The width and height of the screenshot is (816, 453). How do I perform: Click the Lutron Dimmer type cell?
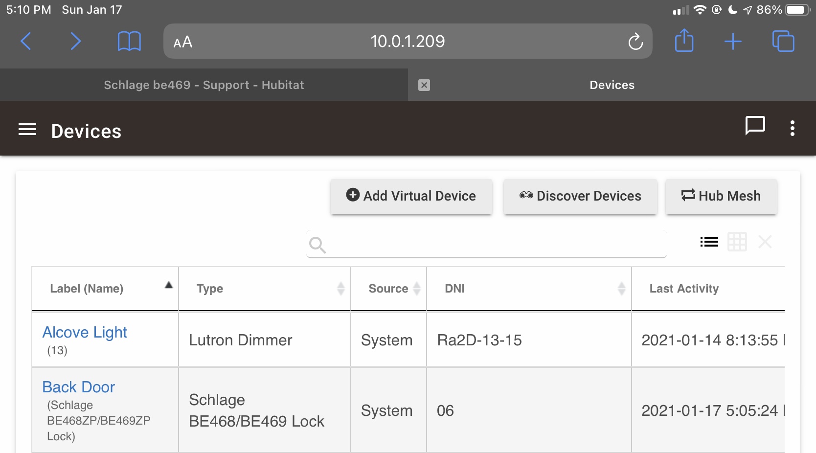(x=265, y=340)
